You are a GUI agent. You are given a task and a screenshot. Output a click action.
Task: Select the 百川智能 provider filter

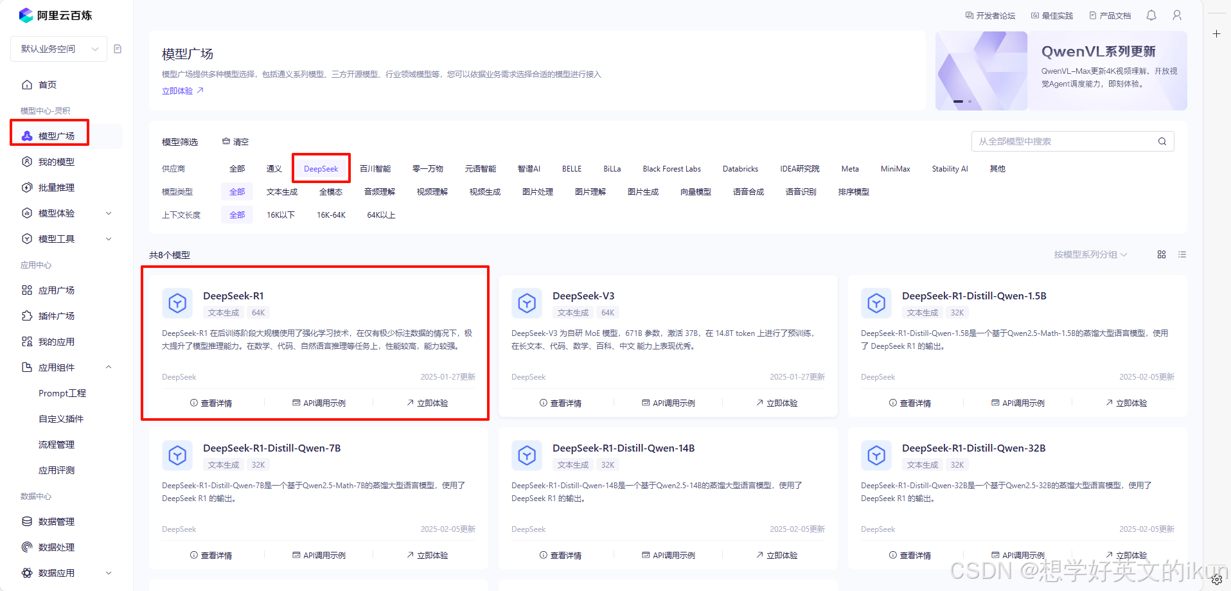coord(375,169)
